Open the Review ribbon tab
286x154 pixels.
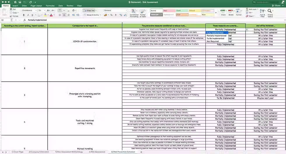[x=70, y=6]
